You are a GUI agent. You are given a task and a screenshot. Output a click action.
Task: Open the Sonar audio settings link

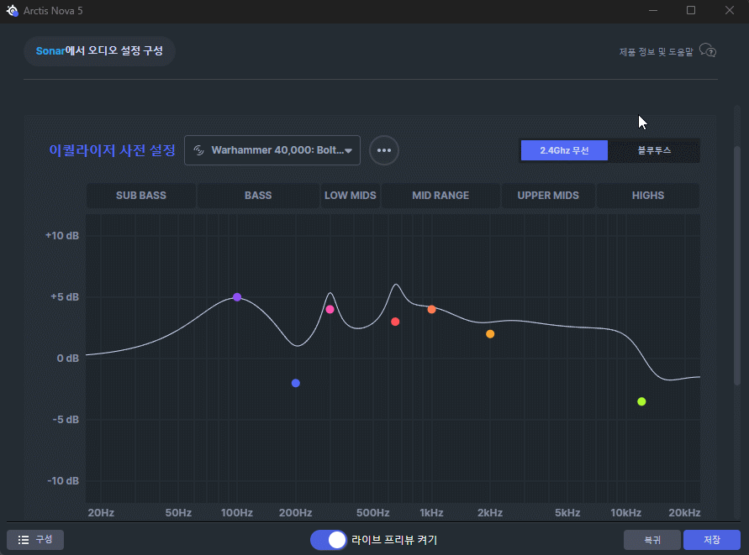99,51
